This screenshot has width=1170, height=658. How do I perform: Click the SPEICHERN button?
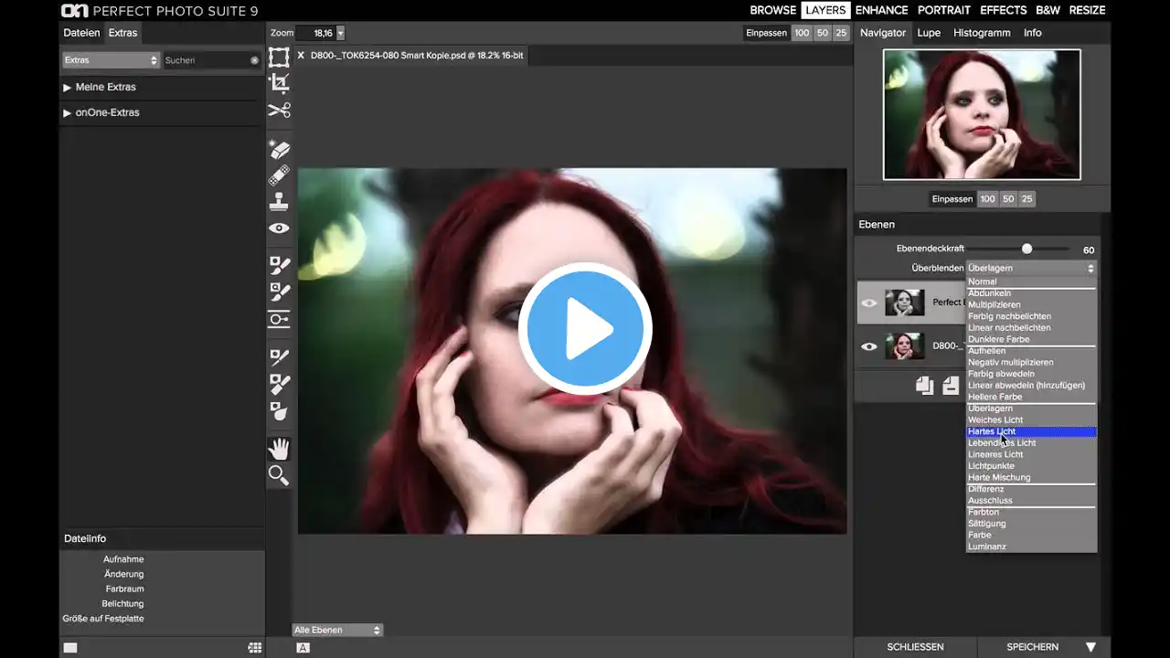pos(1032,647)
